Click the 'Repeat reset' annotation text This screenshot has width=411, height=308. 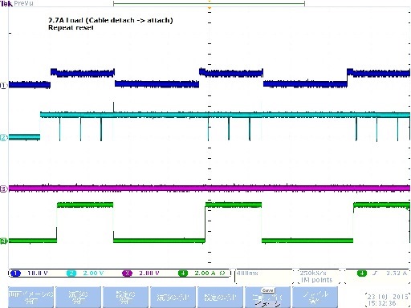(71, 27)
